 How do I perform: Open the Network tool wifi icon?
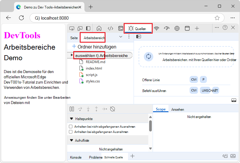tap(156, 28)
